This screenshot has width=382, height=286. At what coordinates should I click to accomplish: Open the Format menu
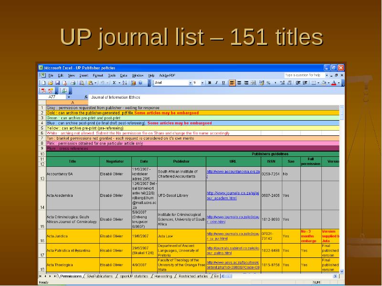coord(98,75)
